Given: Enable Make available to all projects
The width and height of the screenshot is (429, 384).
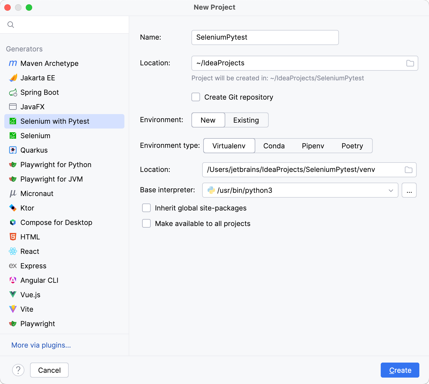Looking at the screenshot, I should click(x=146, y=223).
